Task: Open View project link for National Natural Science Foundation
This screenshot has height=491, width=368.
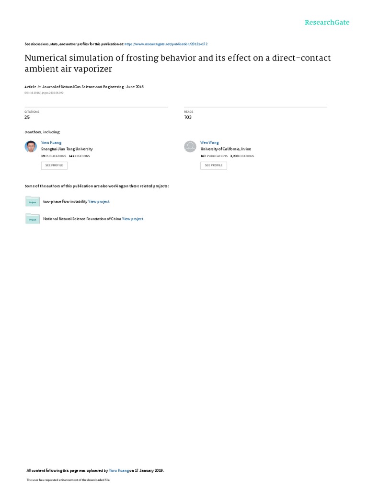Action: (x=133, y=219)
